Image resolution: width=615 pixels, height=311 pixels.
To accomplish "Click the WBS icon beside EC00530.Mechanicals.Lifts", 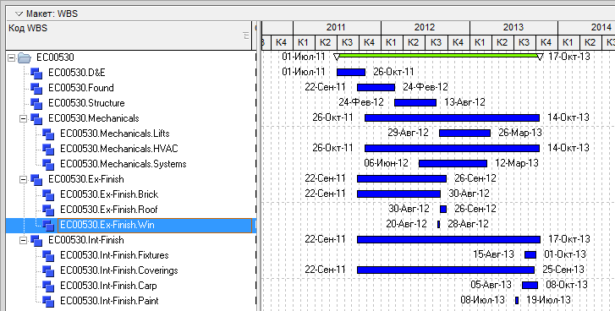I will coord(48,134).
